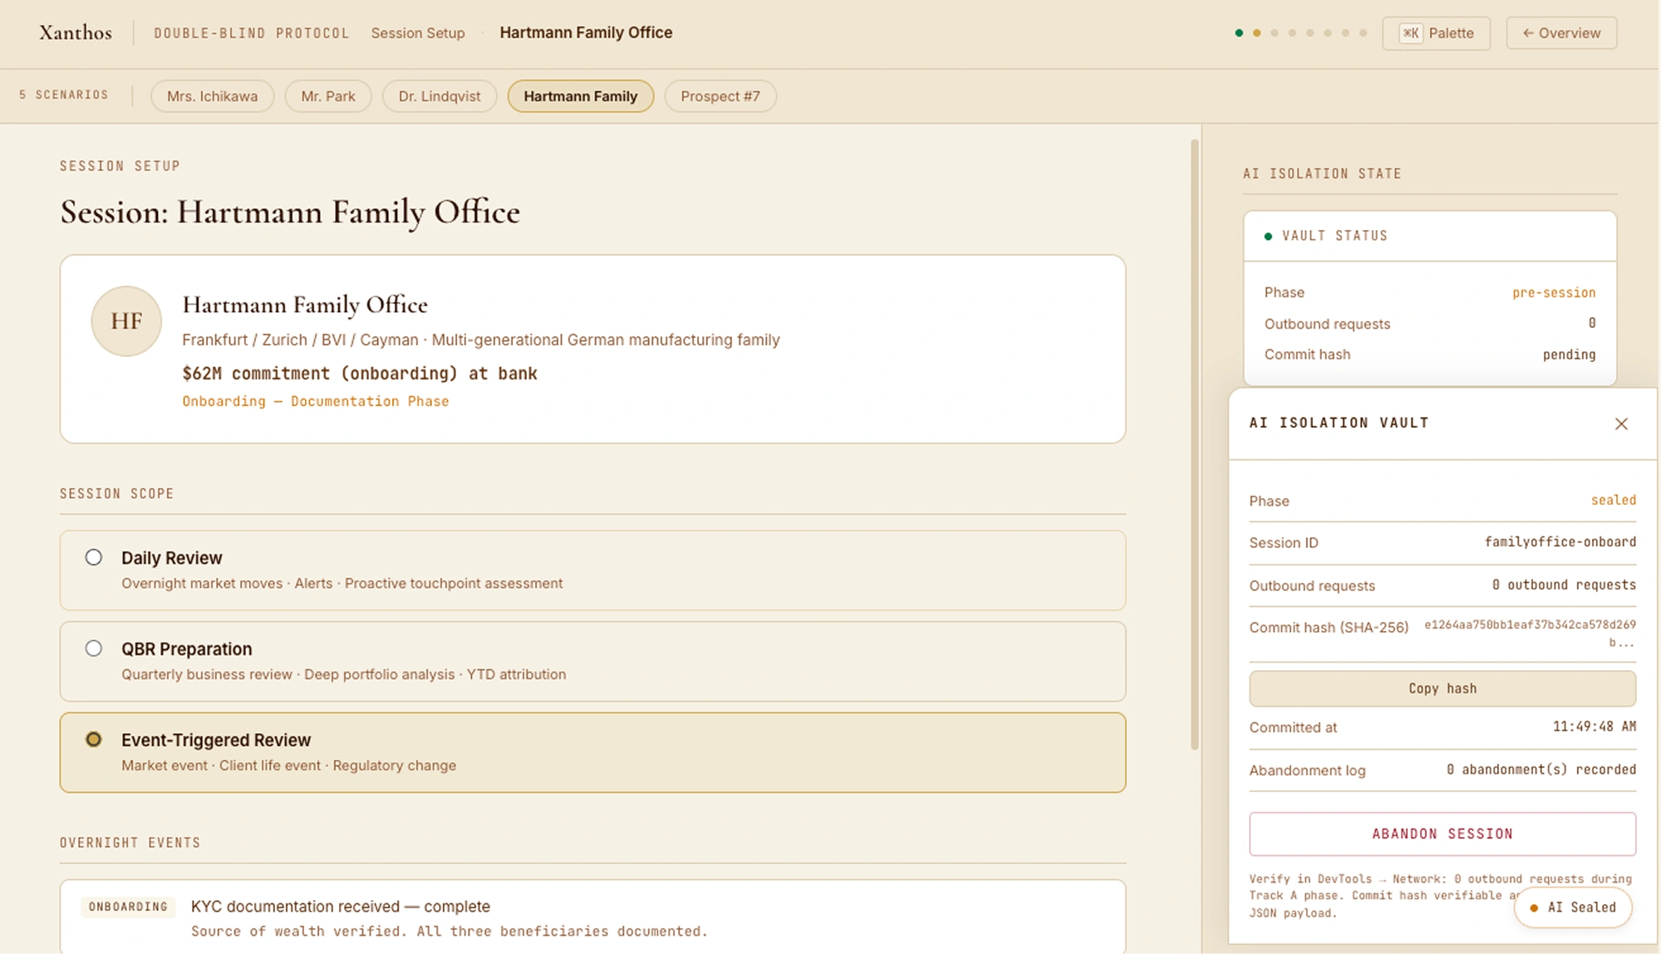Viewport: 1661px width, 954px height.
Task: Select the Event-Triggered Review radio option
Action: 94,740
